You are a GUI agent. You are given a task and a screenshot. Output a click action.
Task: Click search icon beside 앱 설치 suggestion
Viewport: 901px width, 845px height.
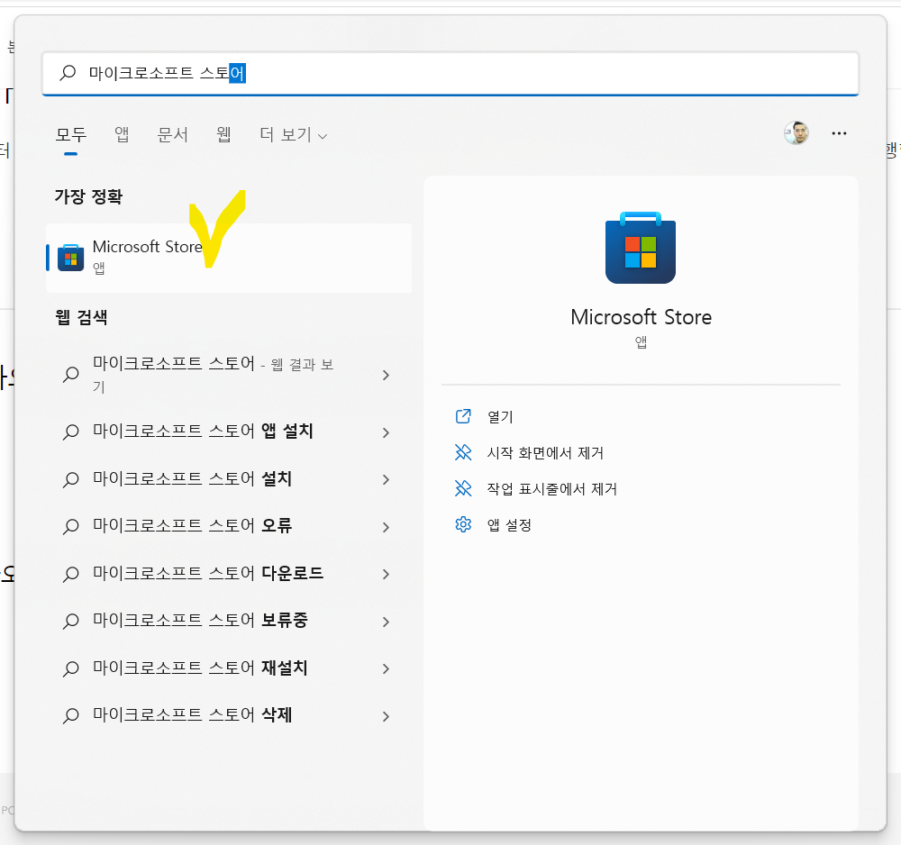(70, 432)
